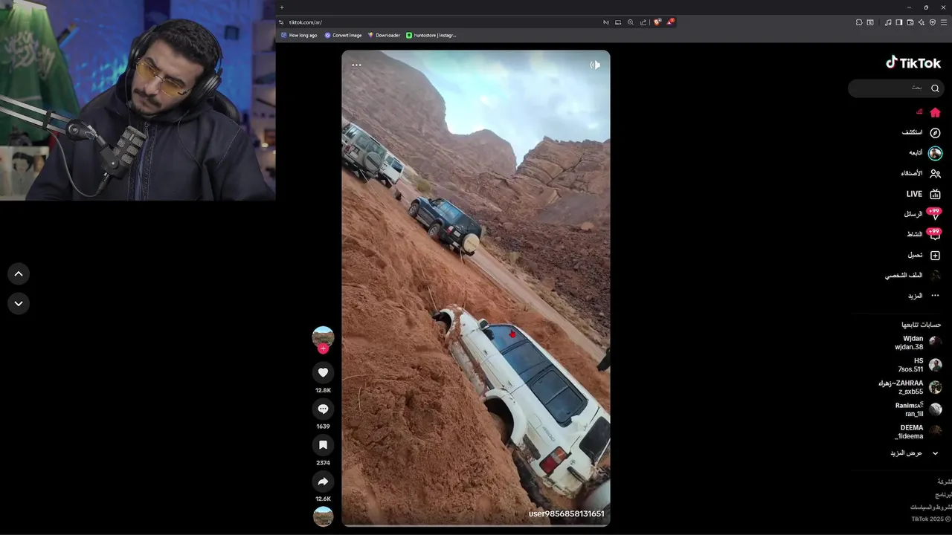Go to previous video with up arrow
This screenshot has height=535, width=952.
pos(19,274)
